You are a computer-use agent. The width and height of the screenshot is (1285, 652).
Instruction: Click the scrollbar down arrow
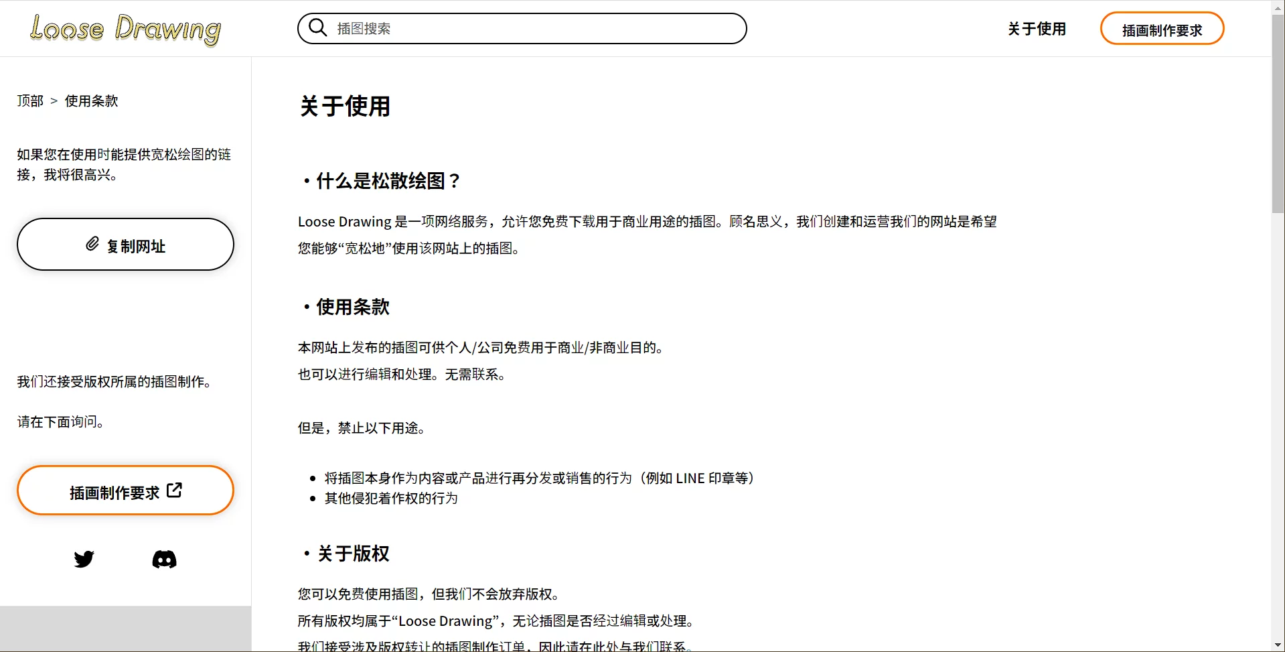click(x=1278, y=645)
